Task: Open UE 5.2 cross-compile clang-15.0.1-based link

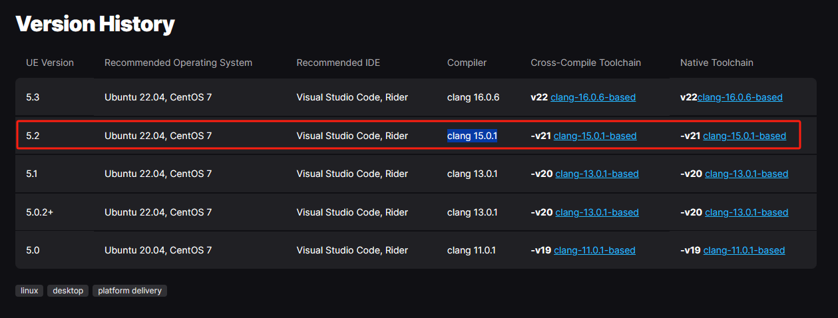Action: [x=594, y=136]
